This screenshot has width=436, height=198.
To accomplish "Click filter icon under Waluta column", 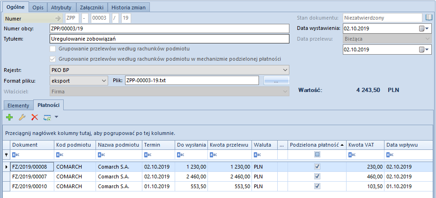I will tap(257, 155).
